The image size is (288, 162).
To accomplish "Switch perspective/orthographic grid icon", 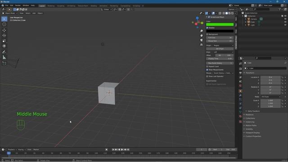I will point(202,45).
